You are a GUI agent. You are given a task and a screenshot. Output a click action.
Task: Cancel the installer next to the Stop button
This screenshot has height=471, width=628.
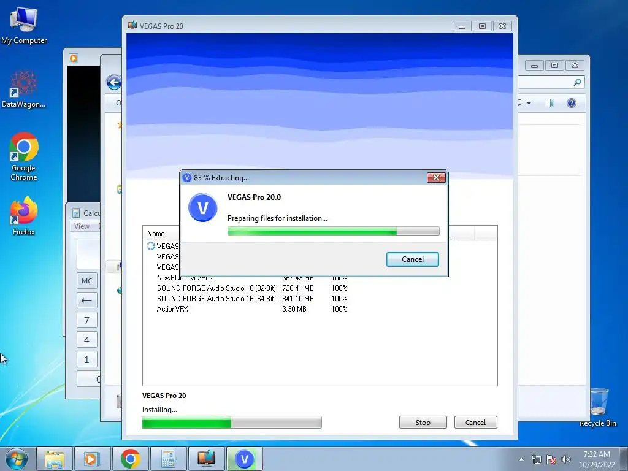tap(475, 422)
